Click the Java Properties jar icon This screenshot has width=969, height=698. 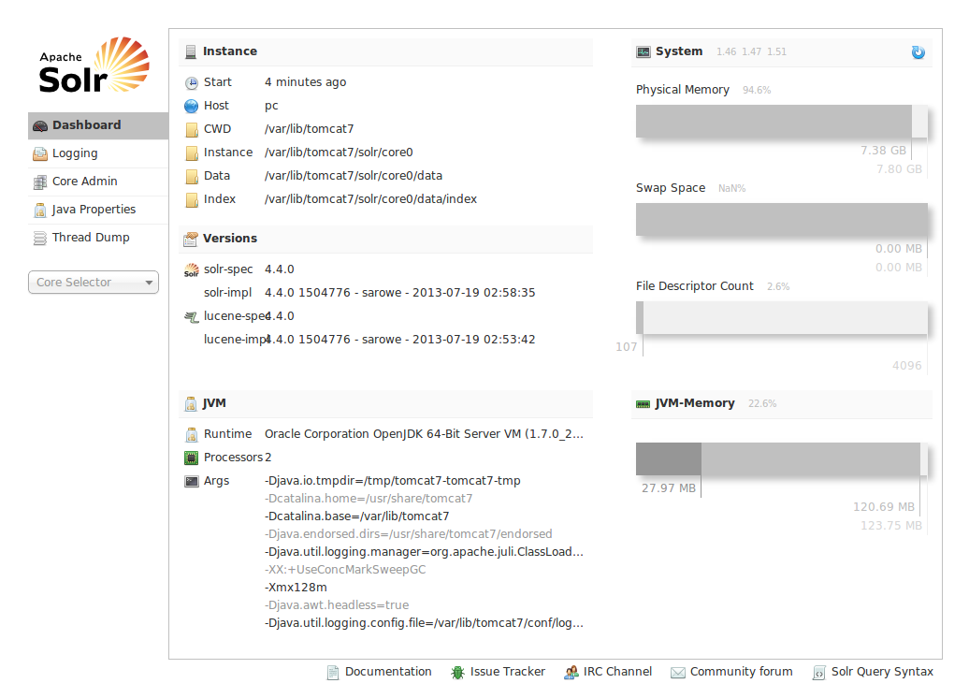[x=40, y=211]
